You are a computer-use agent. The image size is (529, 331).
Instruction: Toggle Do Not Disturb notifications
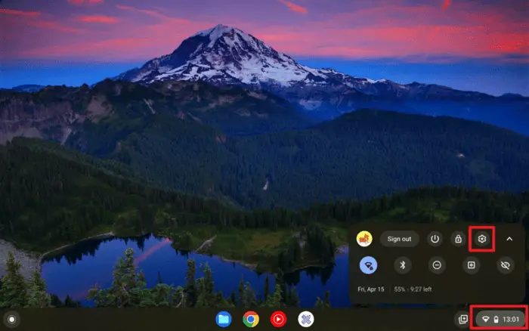pyautogui.click(x=437, y=265)
